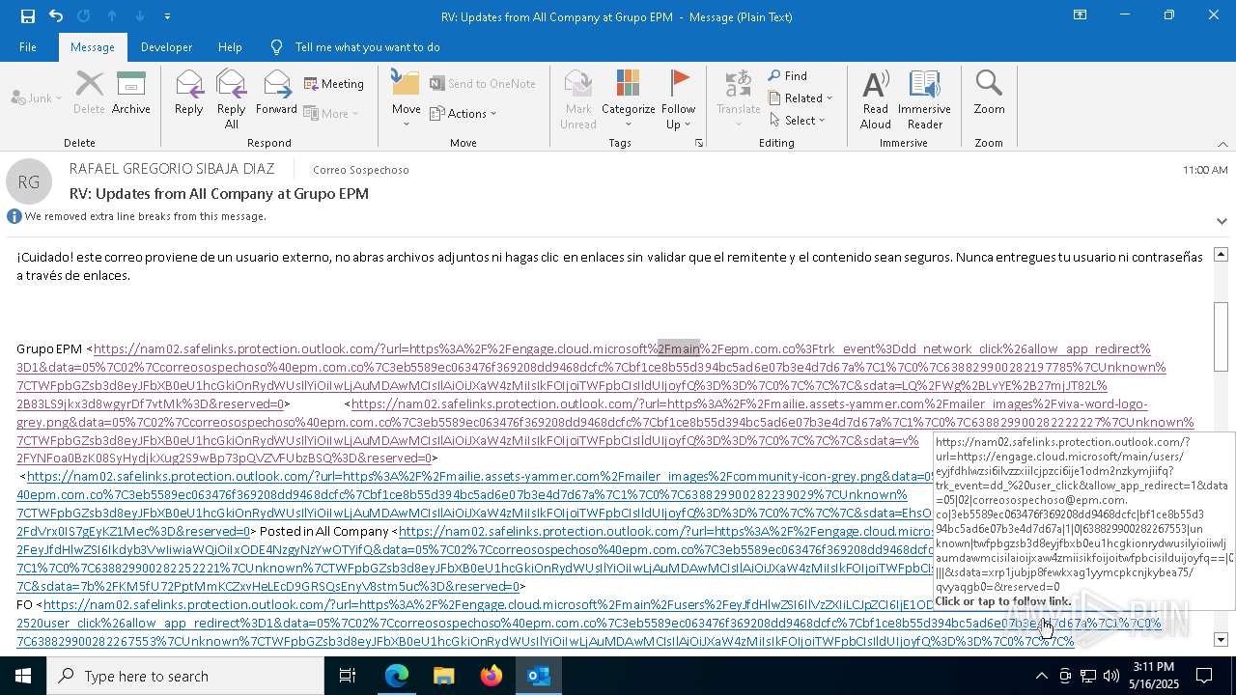This screenshot has height=695, width=1236.
Task: Archive this message
Action: click(131, 93)
